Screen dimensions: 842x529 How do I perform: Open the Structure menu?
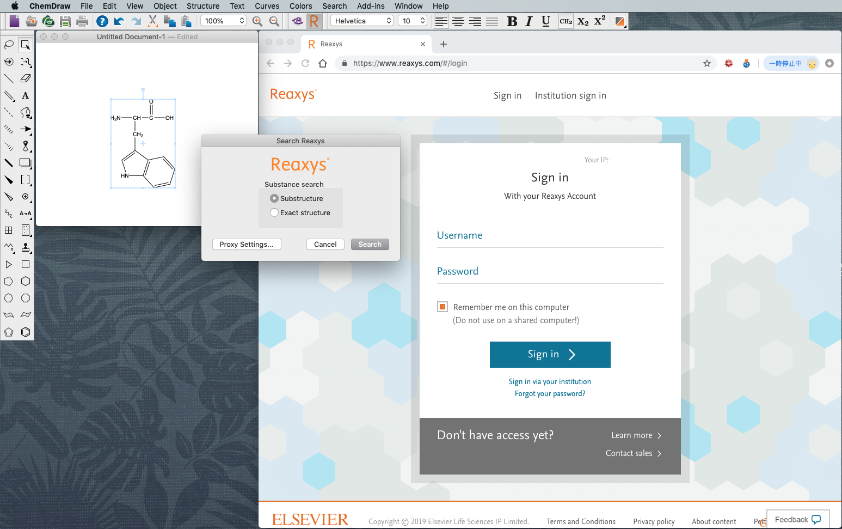(x=203, y=6)
